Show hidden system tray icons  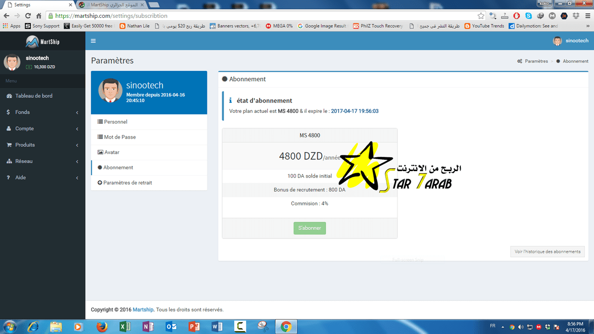tap(504, 327)
